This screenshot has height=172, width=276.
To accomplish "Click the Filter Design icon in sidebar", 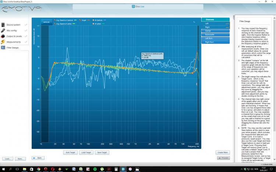I will (3, 48).
